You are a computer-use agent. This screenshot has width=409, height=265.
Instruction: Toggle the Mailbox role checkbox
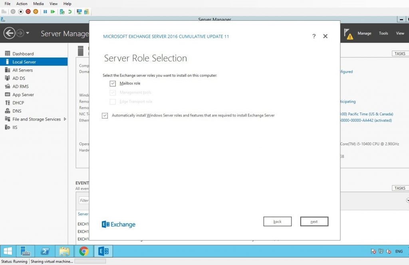click(x=113, y=83)
